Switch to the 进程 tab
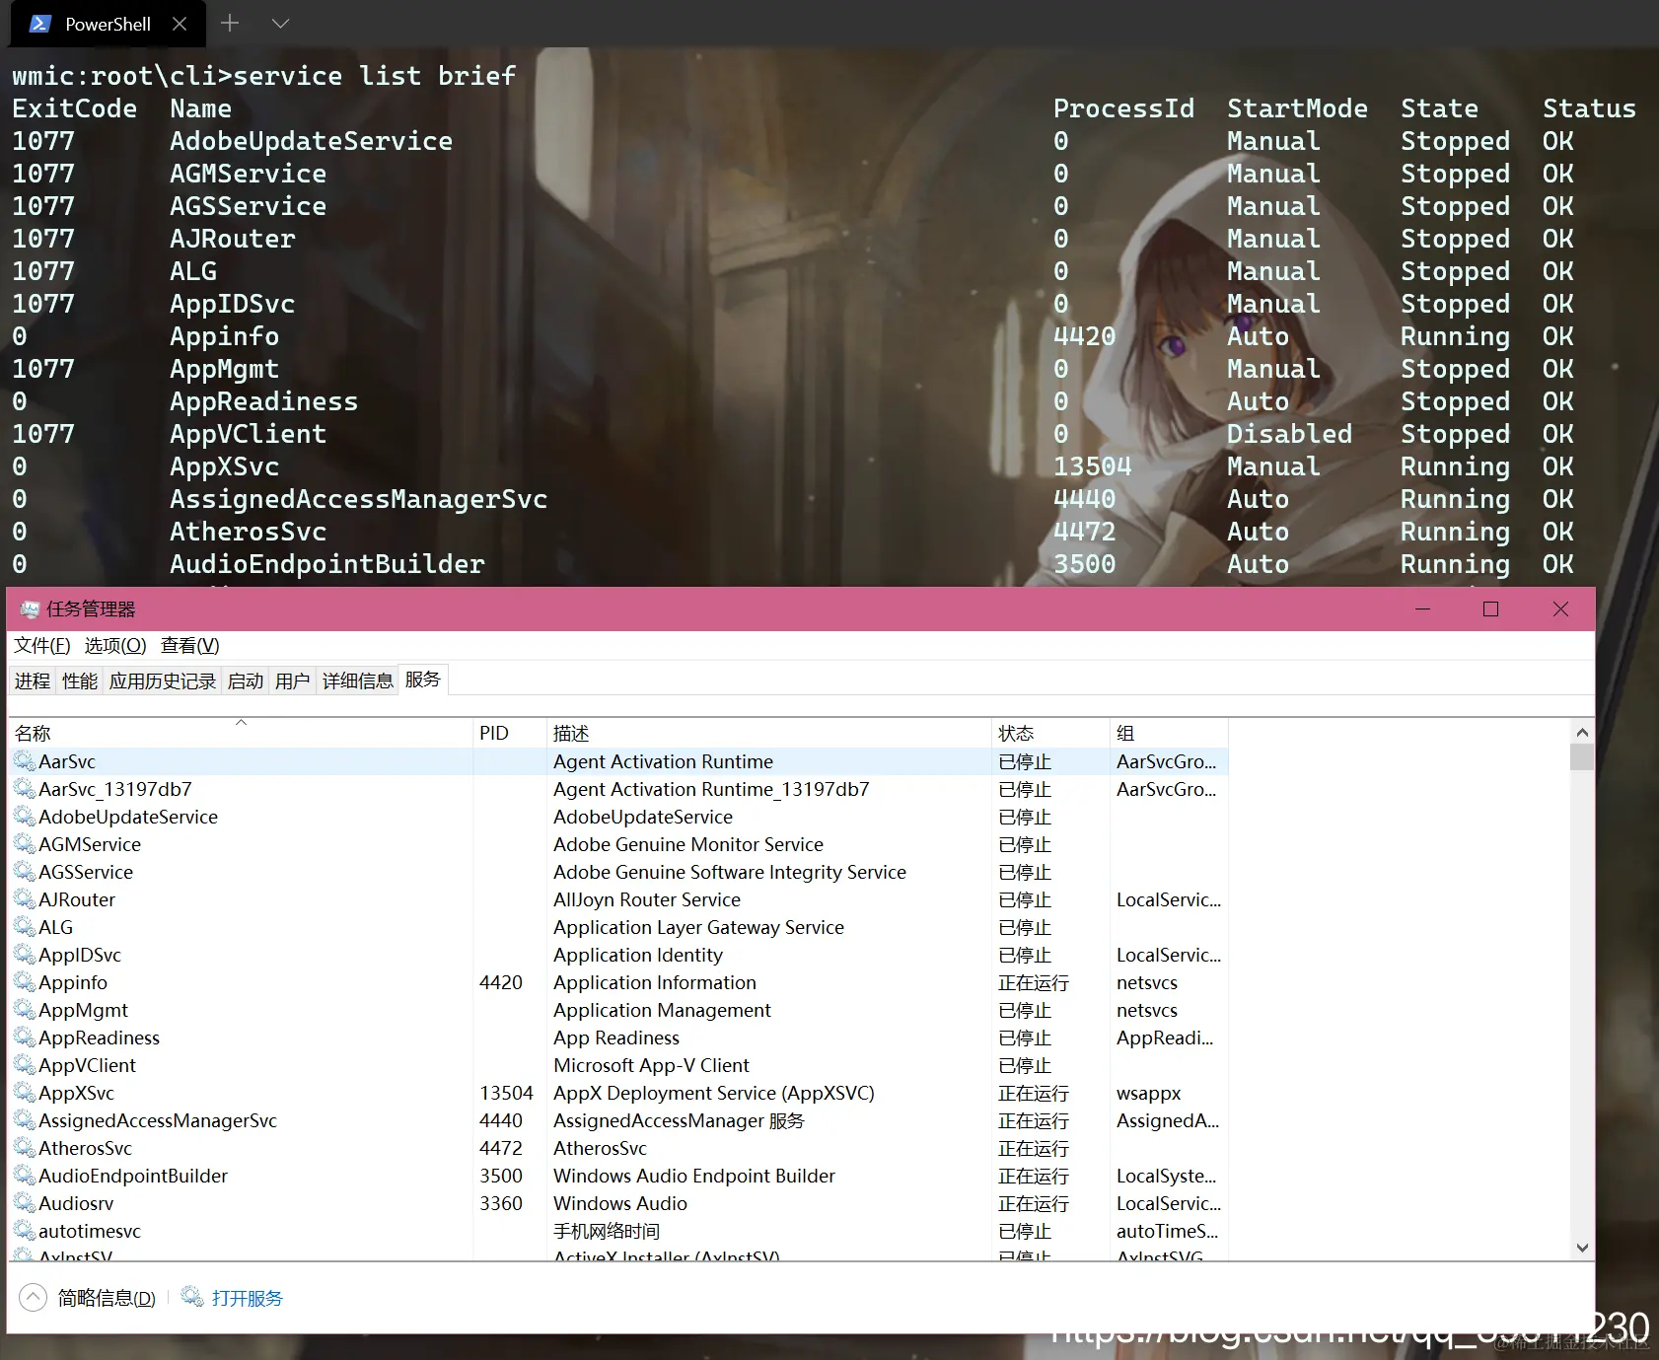The height and width of the screenshot is (1360, 1659). [33, 680]
